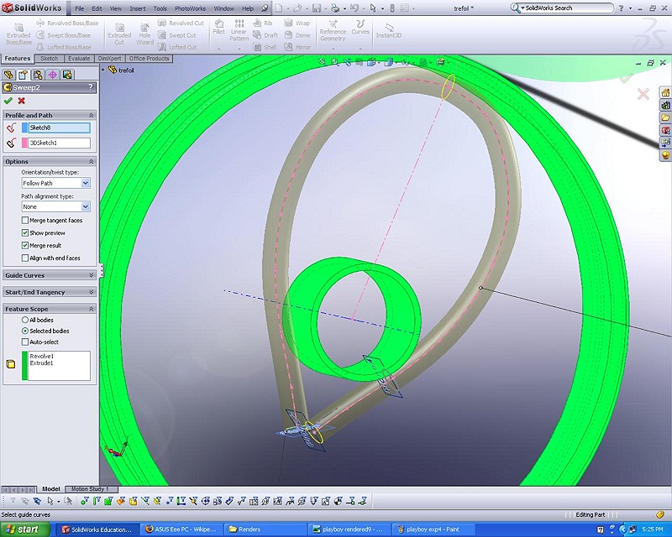Enable Merge tangent faces checkbox
Viewport: 672px width, 537px height.
pos(25,221)
